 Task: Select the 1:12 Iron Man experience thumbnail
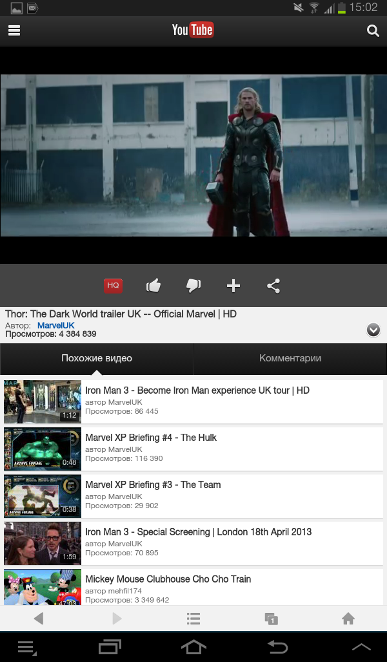point(43,401)
